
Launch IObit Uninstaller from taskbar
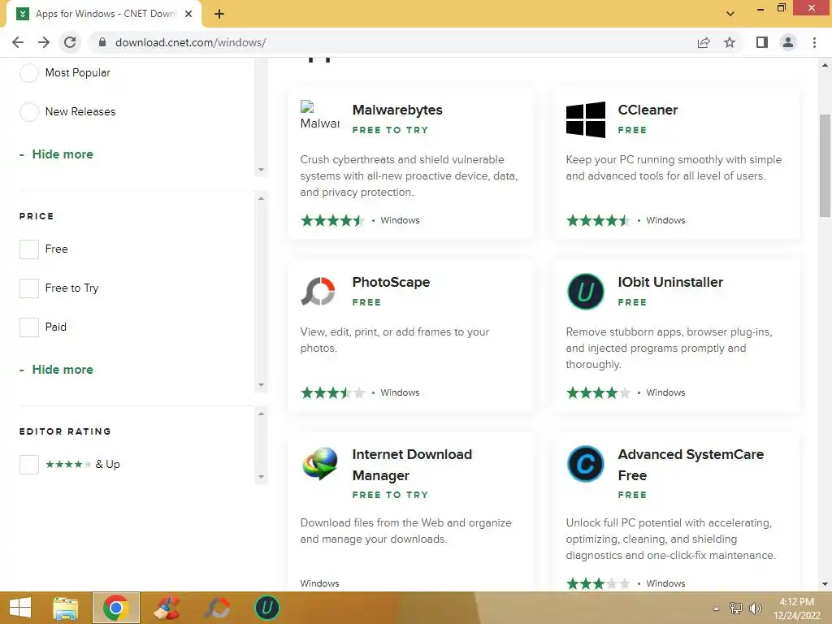coord(266,608)
